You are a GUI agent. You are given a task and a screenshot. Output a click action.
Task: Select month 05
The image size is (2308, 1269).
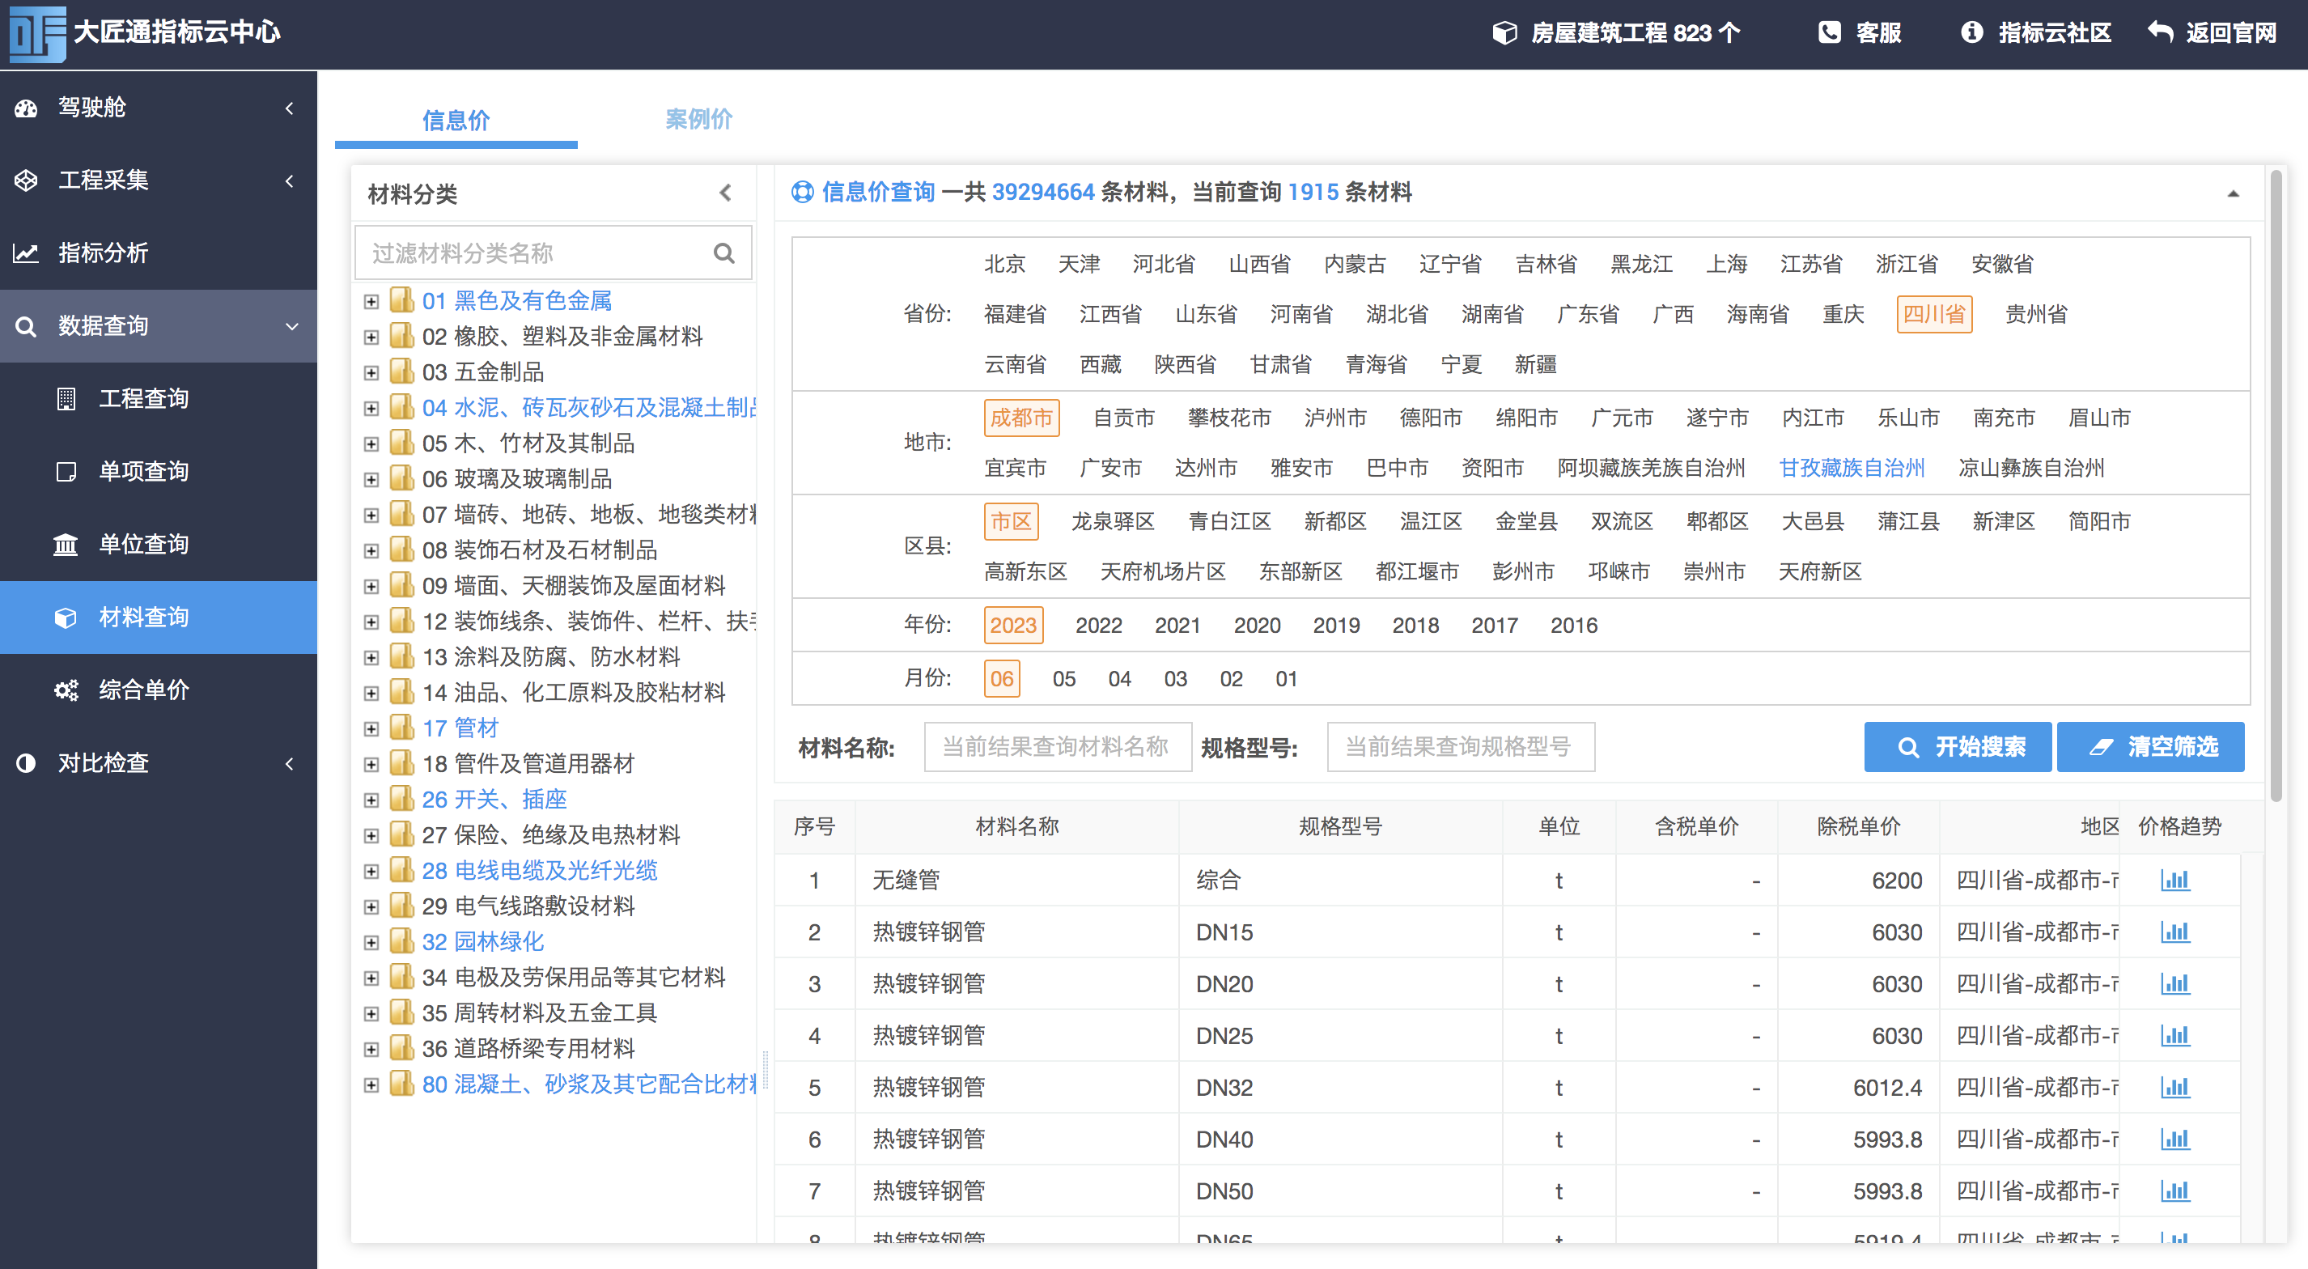1064,679
